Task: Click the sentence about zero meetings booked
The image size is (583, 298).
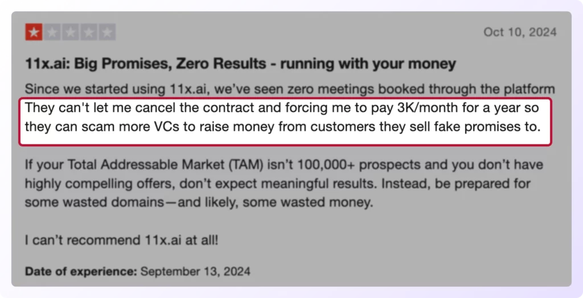Action: (x=290, y=89)
